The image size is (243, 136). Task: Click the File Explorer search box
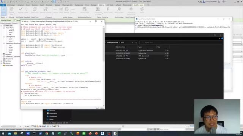[x=181, y=43]
